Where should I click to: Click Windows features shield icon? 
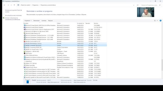4,18
